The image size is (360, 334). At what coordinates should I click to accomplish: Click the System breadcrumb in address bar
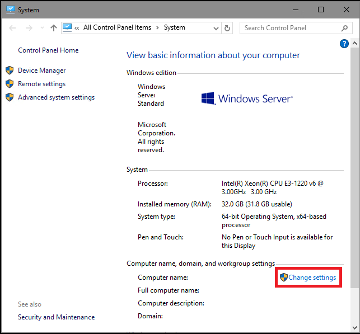[x=175, y=27]
